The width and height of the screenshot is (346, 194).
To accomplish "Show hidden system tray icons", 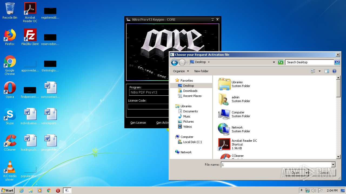I will [x=302, y=190].
